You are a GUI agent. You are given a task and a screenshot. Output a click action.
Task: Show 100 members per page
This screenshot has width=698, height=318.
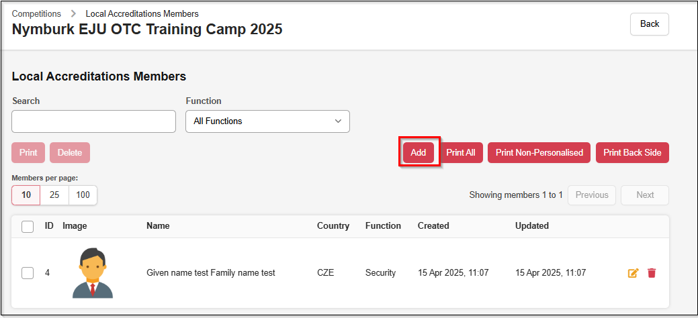click(x=83, y=195)
